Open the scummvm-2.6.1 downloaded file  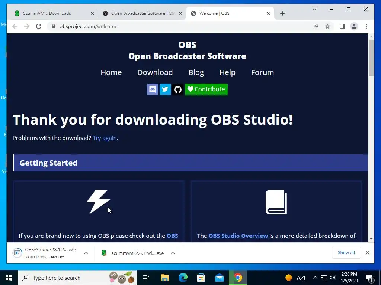(x=133, y=253)
